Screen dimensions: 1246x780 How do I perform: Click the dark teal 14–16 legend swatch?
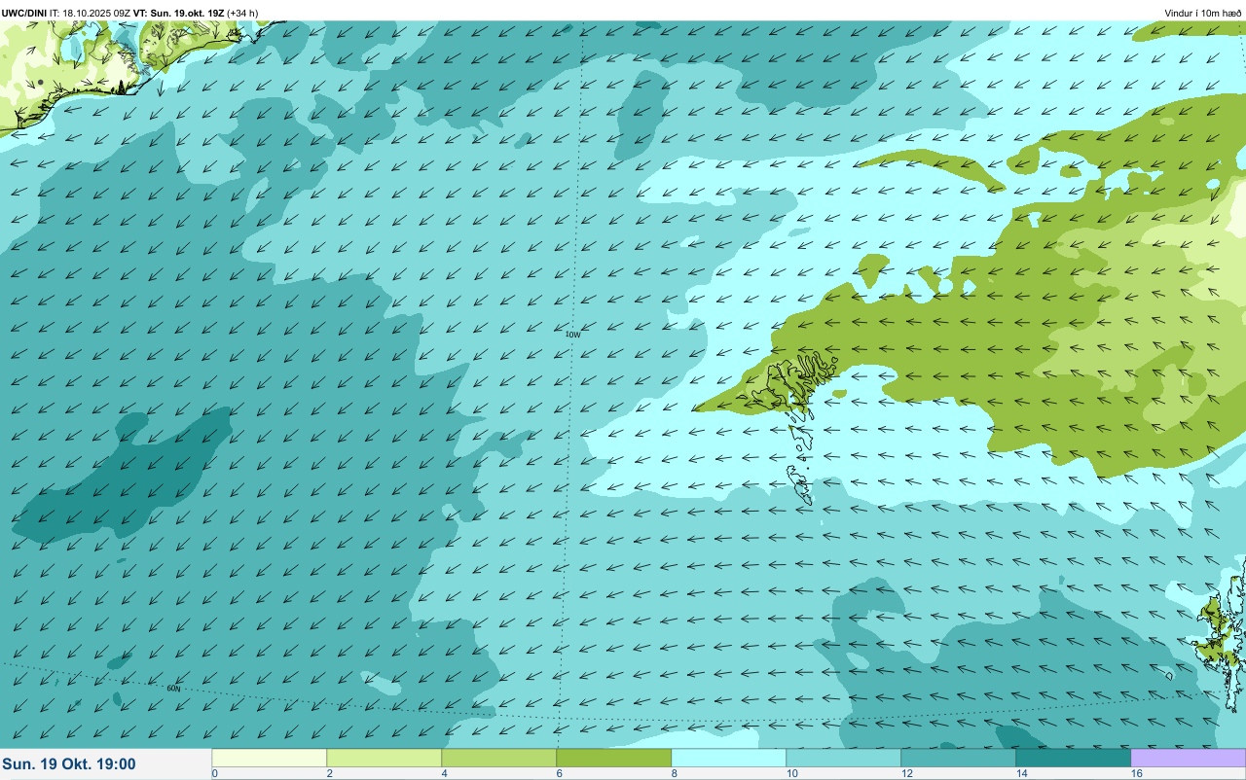tap(1074, 758)
